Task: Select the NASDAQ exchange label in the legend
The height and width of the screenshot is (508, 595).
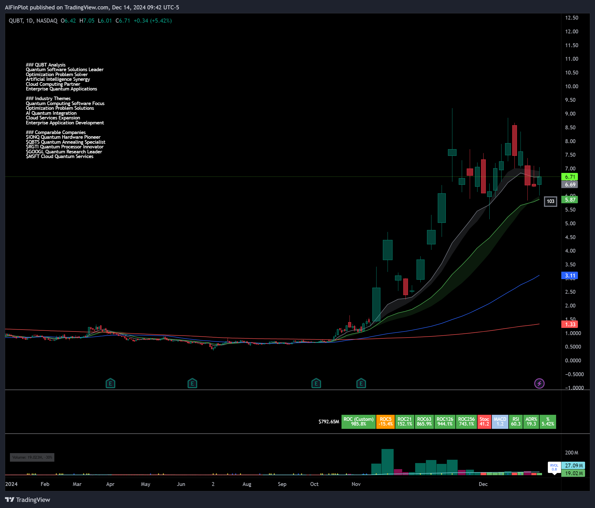Action: [x=47, y=21]
